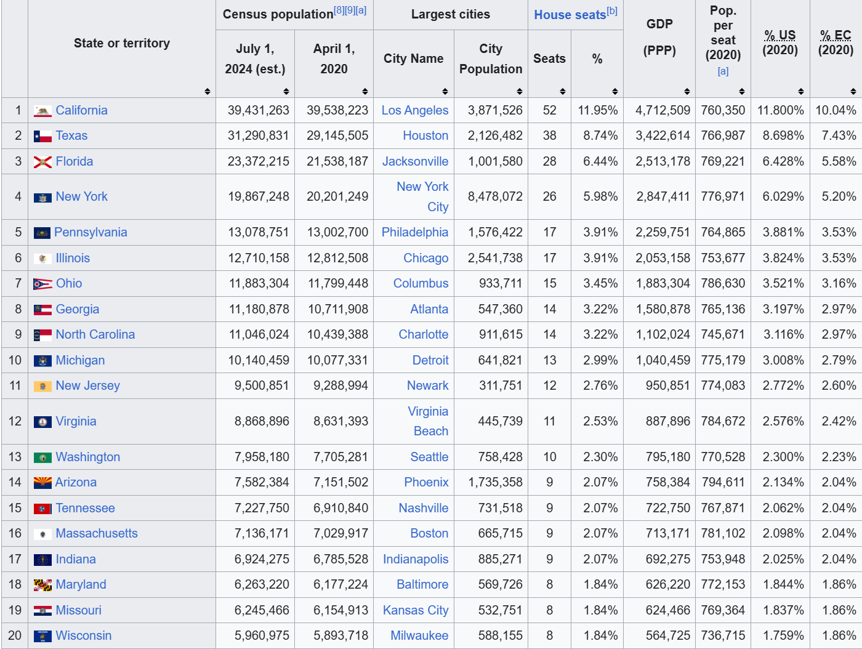
Task: Click the California state flag icon
Action: [42, 111]
